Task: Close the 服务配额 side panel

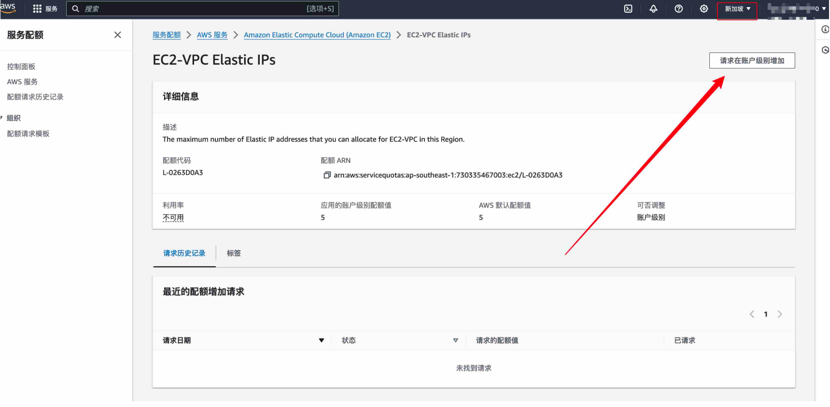Action: click(118, 35)
